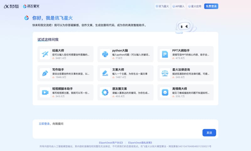251x151 pixels.
Task: Click the 高情商大师 card description text
Action: click(191, 93)
